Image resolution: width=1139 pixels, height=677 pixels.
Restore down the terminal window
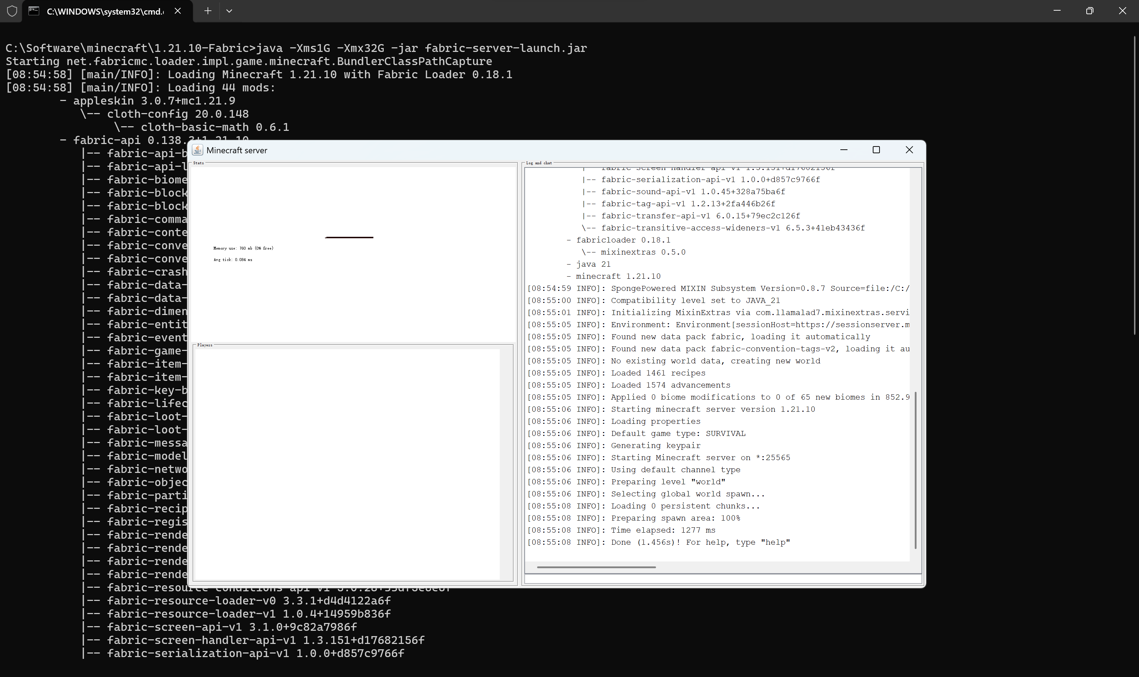[x=1089, y=11]
